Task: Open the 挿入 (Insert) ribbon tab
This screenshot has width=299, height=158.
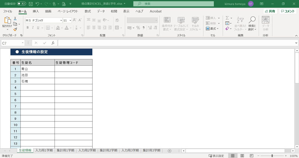Action: click(36, 11)
